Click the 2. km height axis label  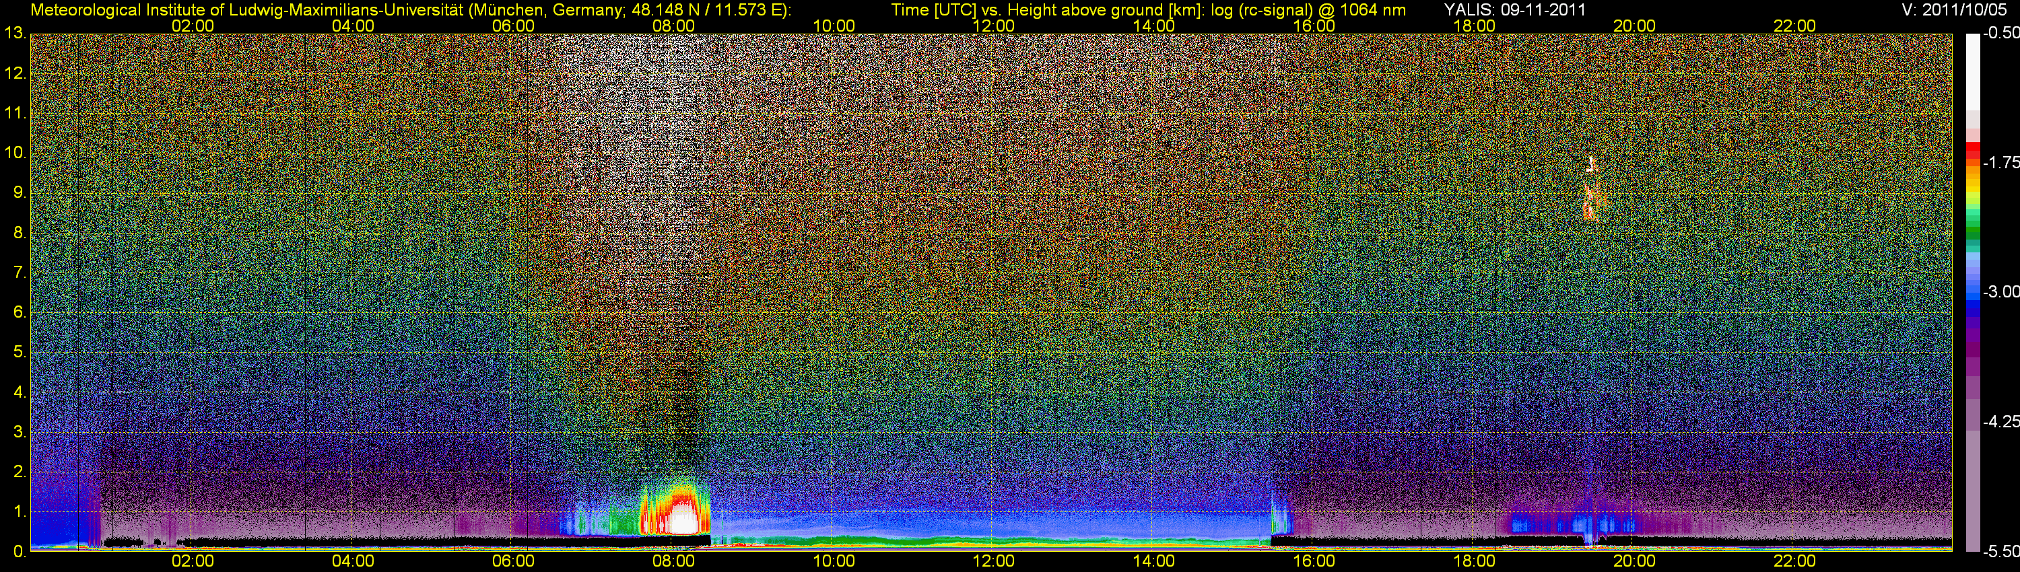20,472
